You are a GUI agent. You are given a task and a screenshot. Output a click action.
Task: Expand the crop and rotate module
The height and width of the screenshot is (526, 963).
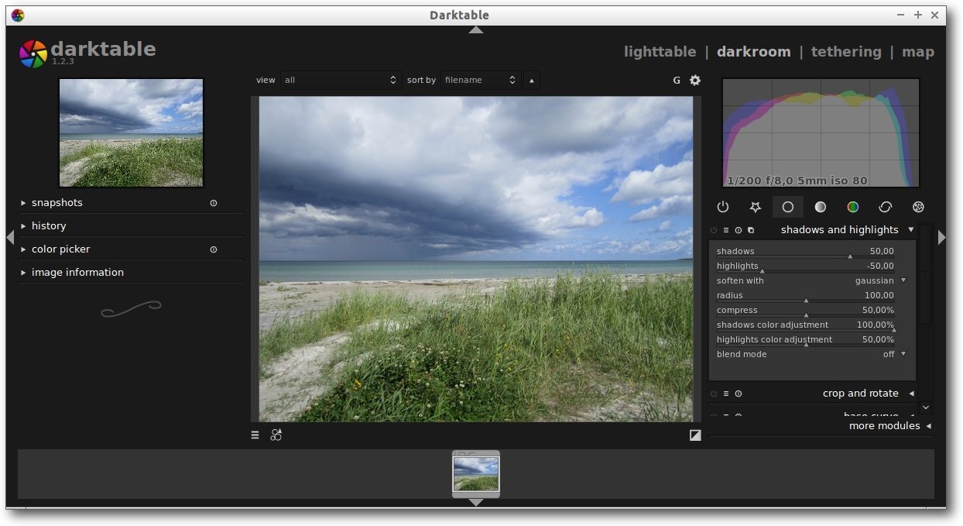[x=911, y=394]
